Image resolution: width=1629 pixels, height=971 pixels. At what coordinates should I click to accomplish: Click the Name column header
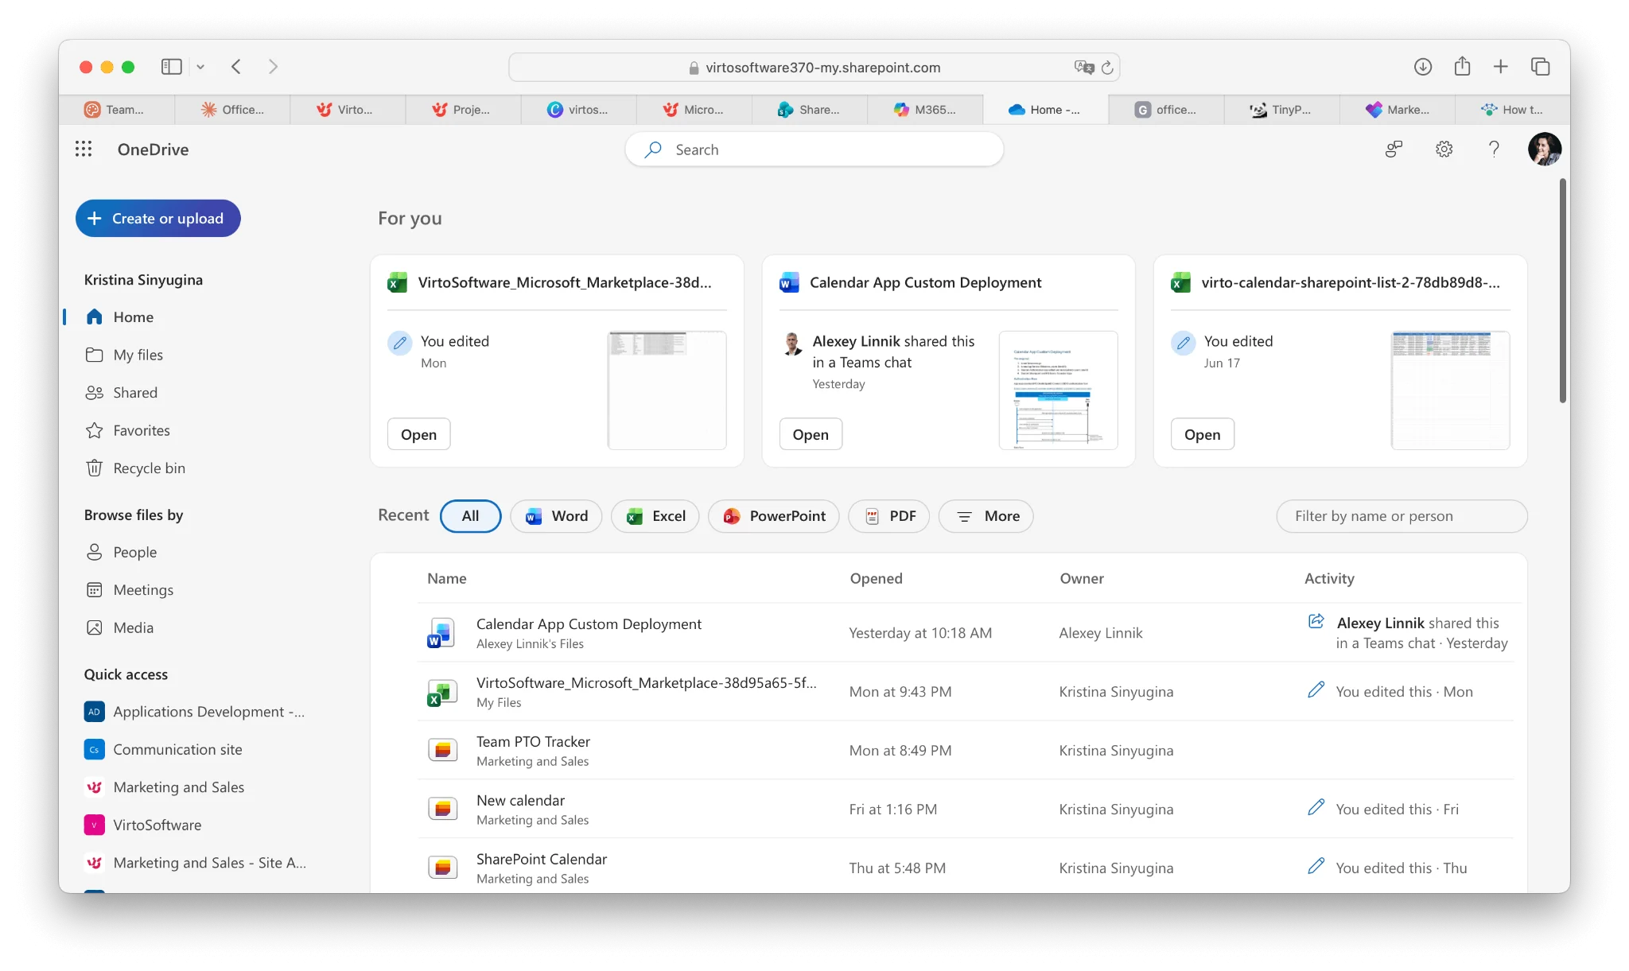[446, 579]
